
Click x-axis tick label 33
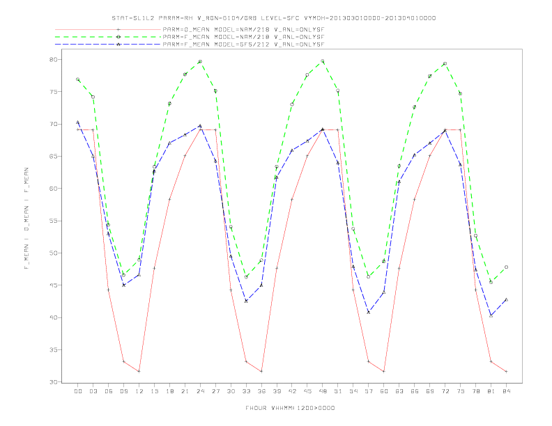click(246, 391)
